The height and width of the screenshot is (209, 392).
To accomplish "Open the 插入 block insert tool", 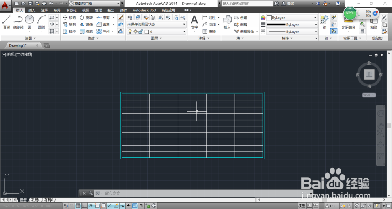I will [227, 22].
